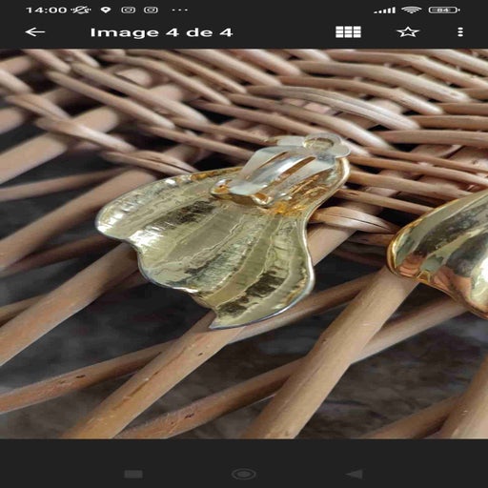Screen dimensions: 488x488
Task: Open recent apps with the square nav button
Action: pos(133,475)
